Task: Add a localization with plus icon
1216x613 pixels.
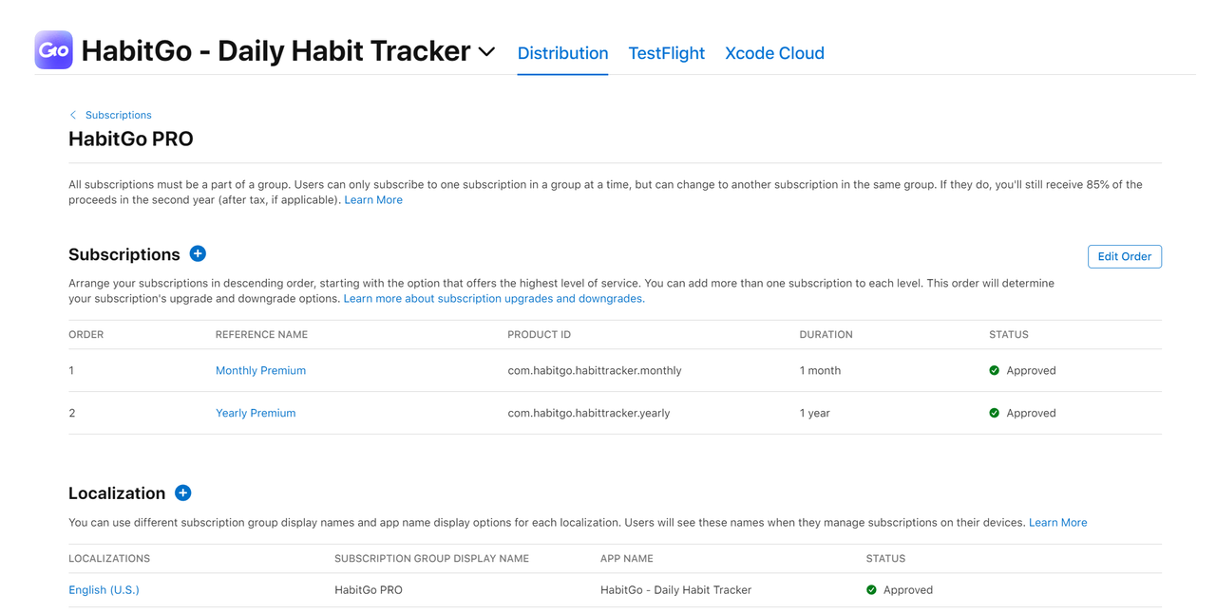Action: tap(183, 492)
